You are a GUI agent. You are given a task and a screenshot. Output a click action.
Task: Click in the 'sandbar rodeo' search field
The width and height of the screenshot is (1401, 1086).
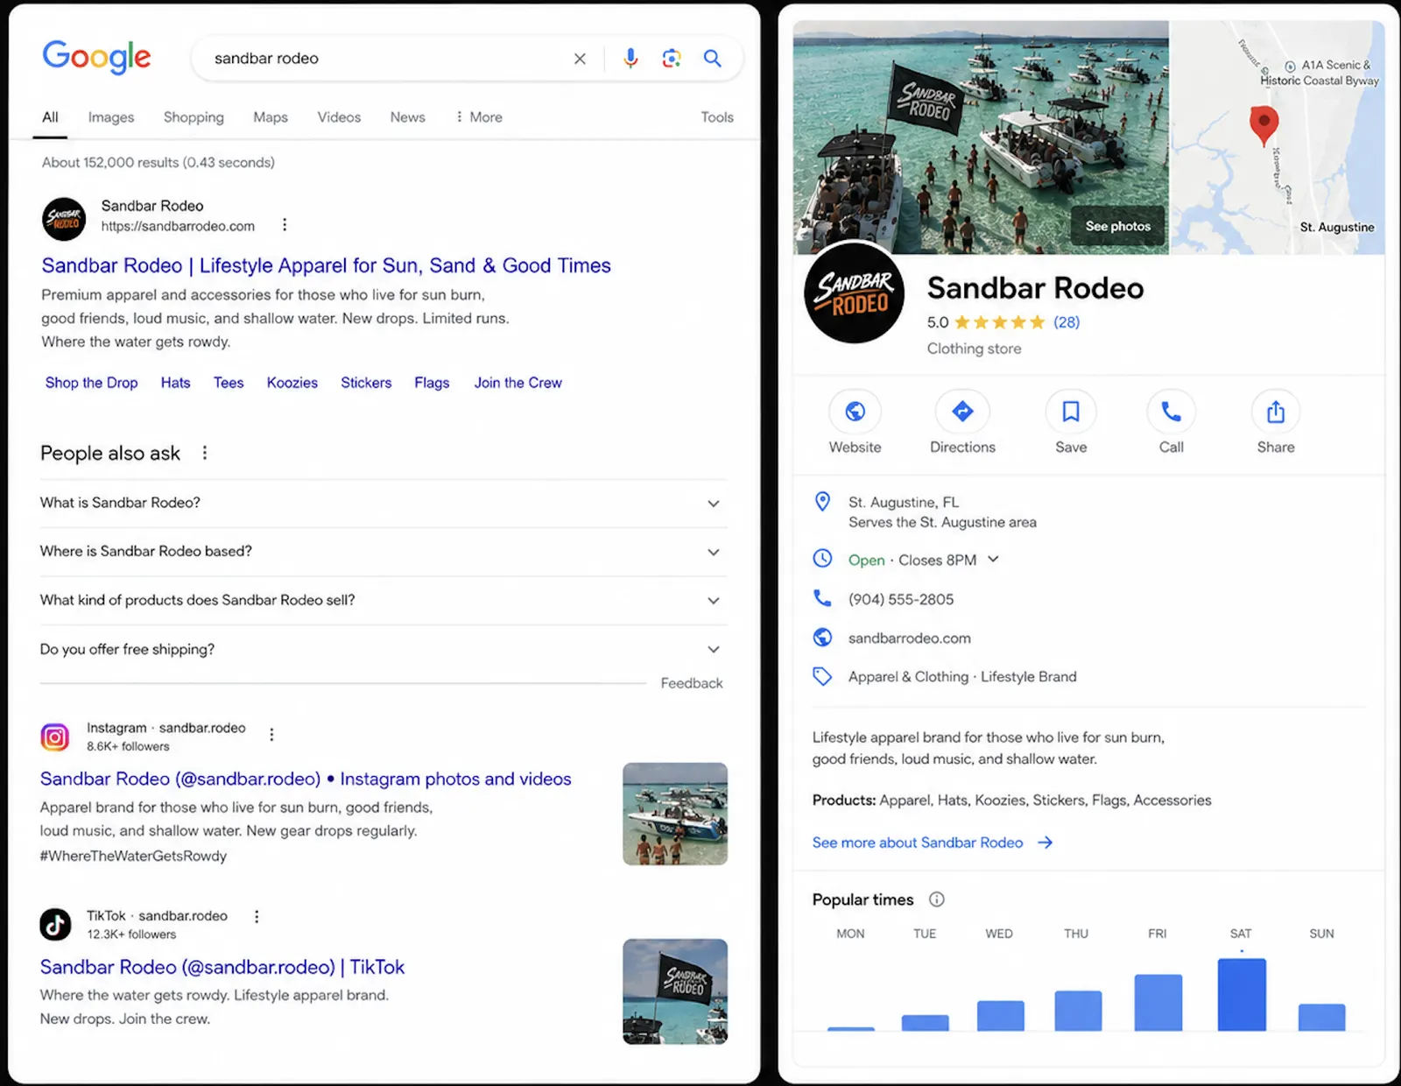[x=385, y=59]
